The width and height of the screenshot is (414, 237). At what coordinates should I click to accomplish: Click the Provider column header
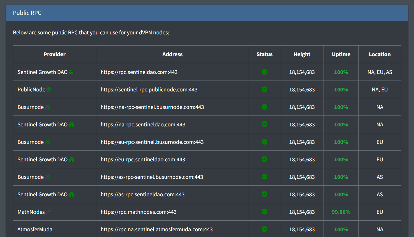55,54
